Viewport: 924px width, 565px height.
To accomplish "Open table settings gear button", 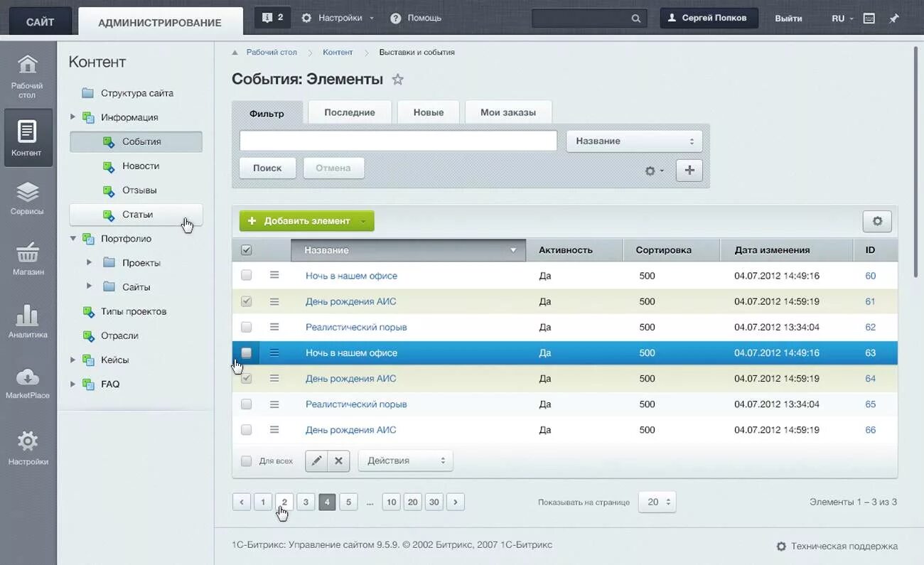I will pyautogui.click(x=877, y=221).
